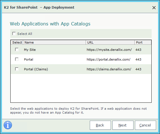Check the Select All checkbox
The width and height of the screenshot is (160, 134).
[14, 33]
